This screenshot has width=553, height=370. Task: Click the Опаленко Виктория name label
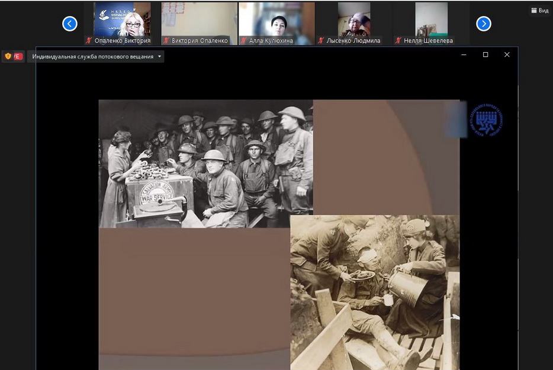[123, 41]
